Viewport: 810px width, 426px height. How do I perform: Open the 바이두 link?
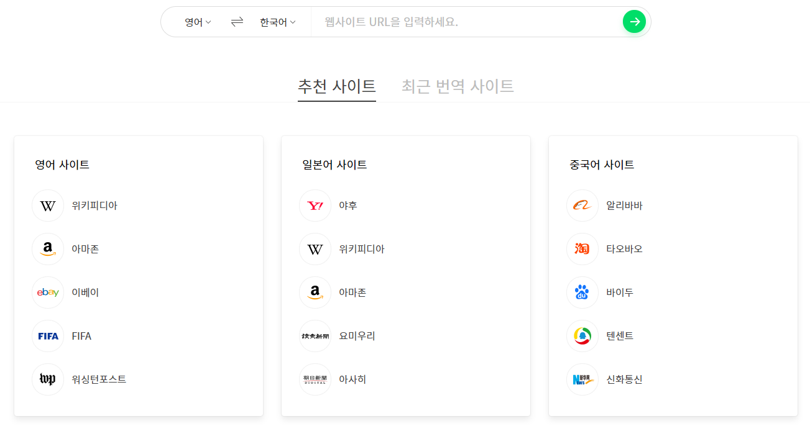point(620,292)
